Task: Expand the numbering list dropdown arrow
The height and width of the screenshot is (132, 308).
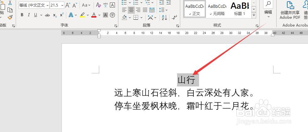Action: coord(141,2)
